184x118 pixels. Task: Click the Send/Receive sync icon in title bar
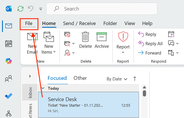20,9
